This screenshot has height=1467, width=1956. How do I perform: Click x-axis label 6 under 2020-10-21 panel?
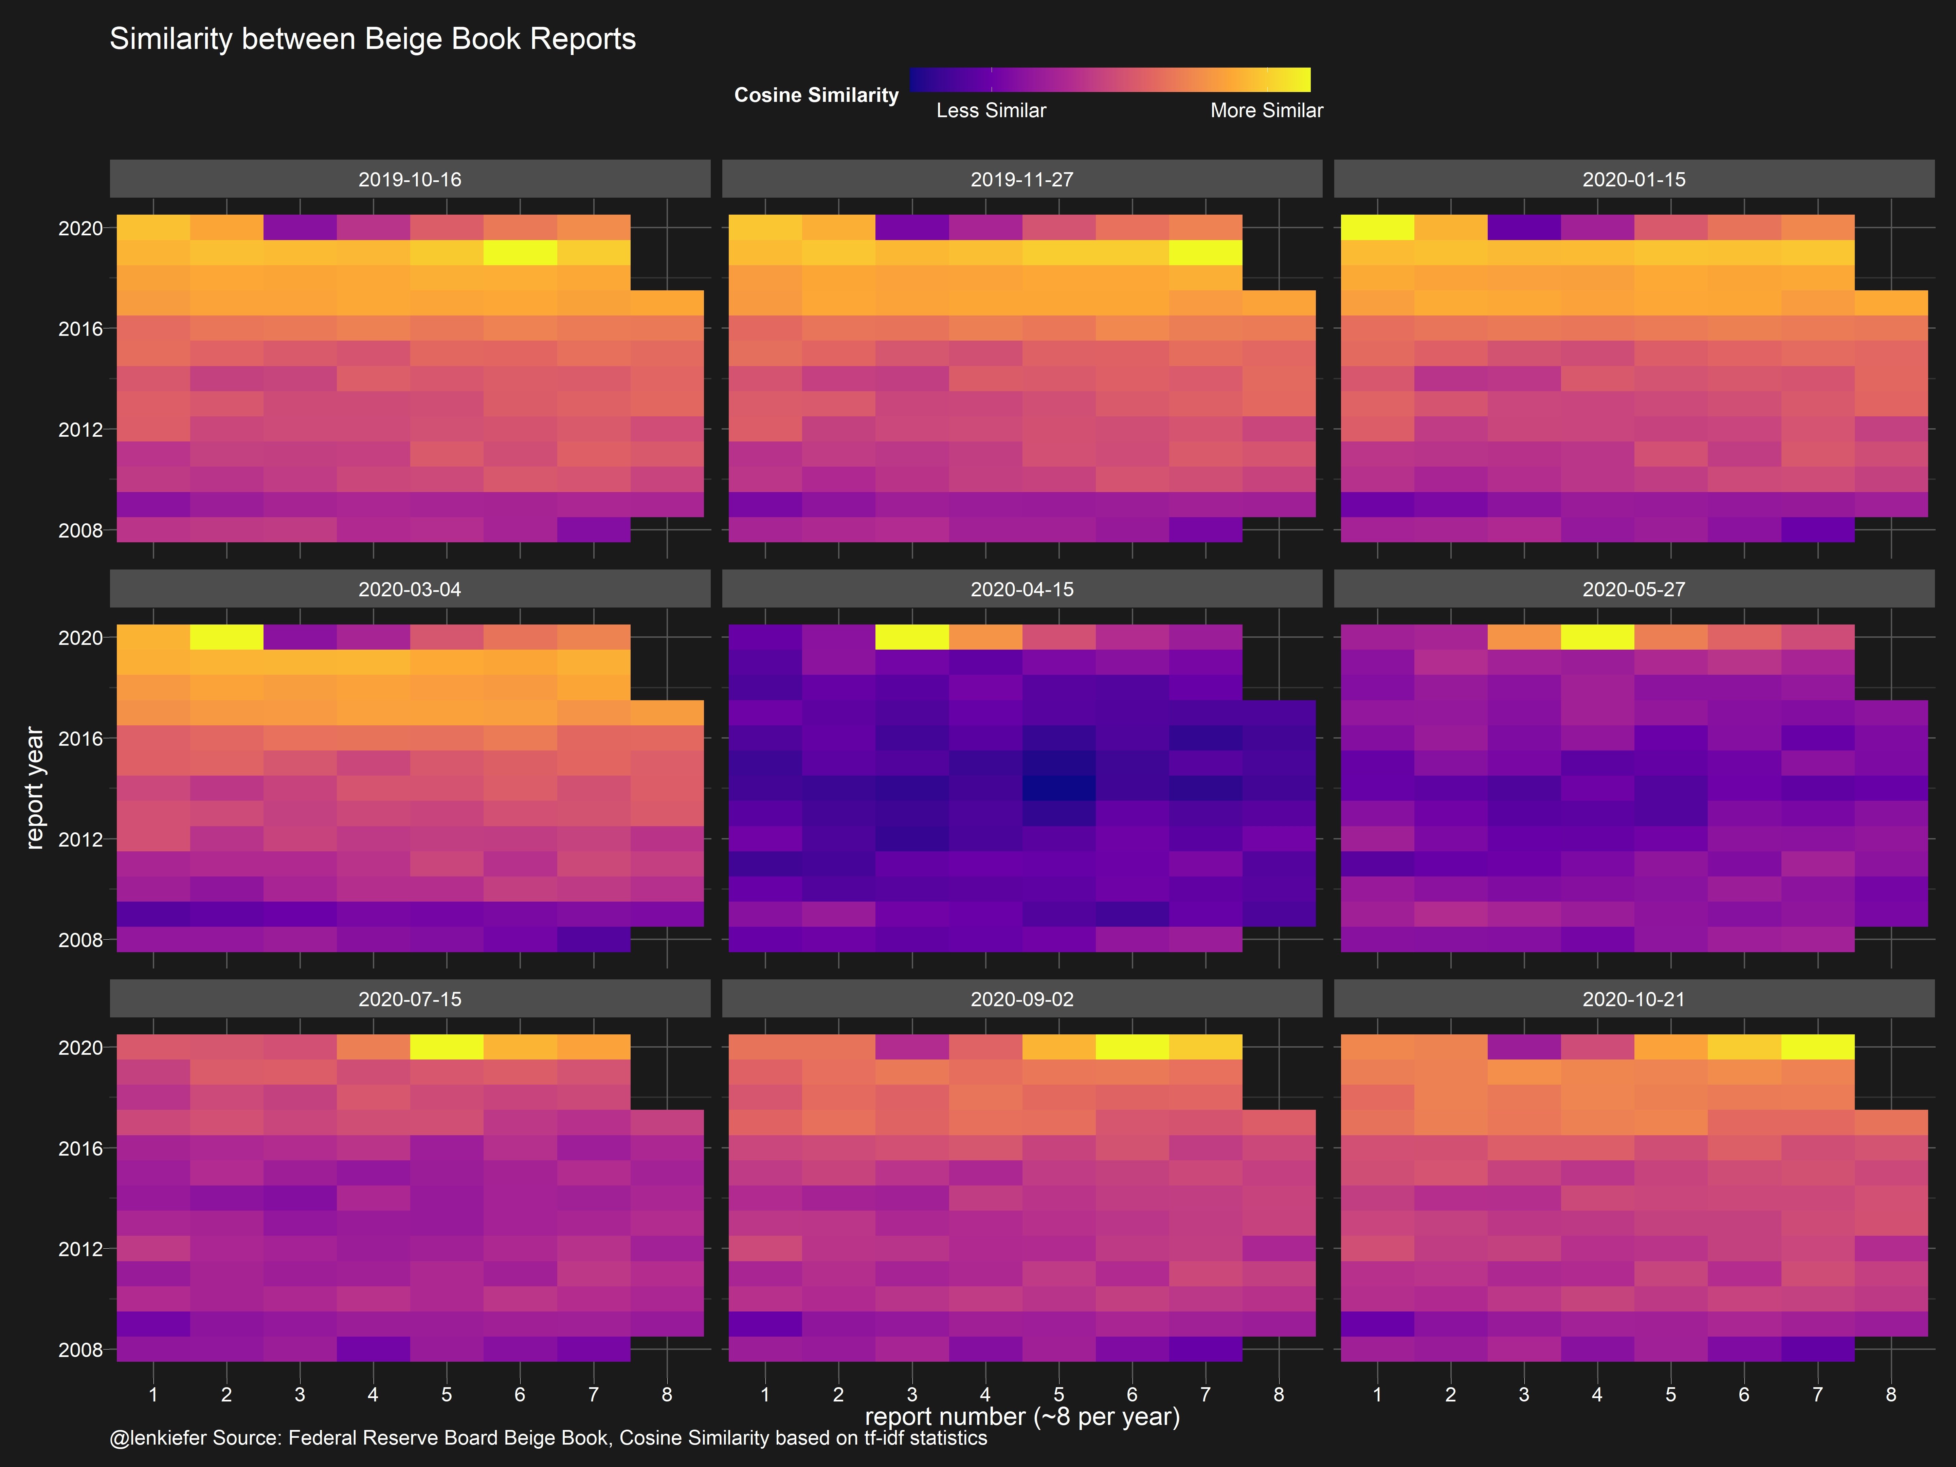point(1744,1394)
